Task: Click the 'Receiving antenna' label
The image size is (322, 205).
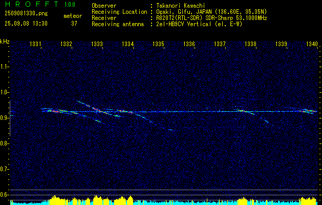Action: pos(118,24)
